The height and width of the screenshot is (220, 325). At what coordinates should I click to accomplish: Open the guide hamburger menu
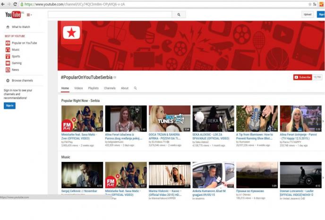click(29, 15)
